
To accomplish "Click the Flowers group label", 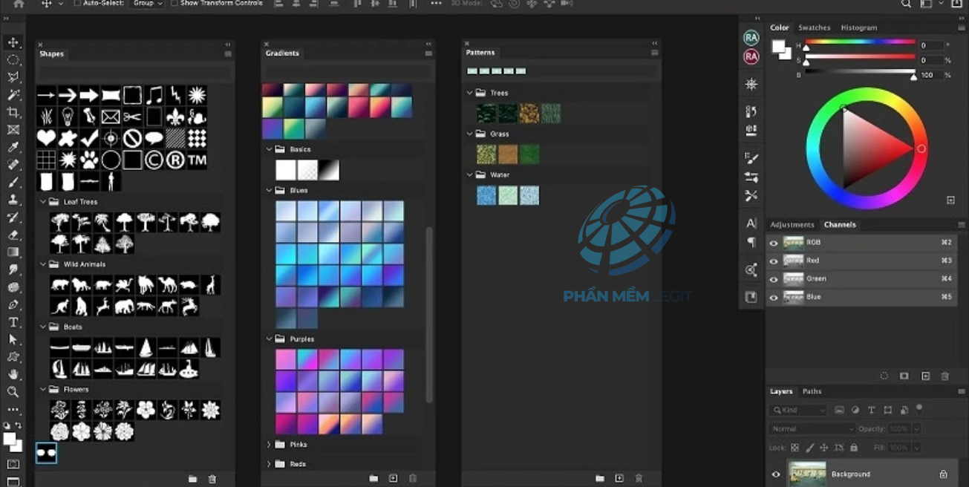I will pyautogui.click(x=76, y=389).
